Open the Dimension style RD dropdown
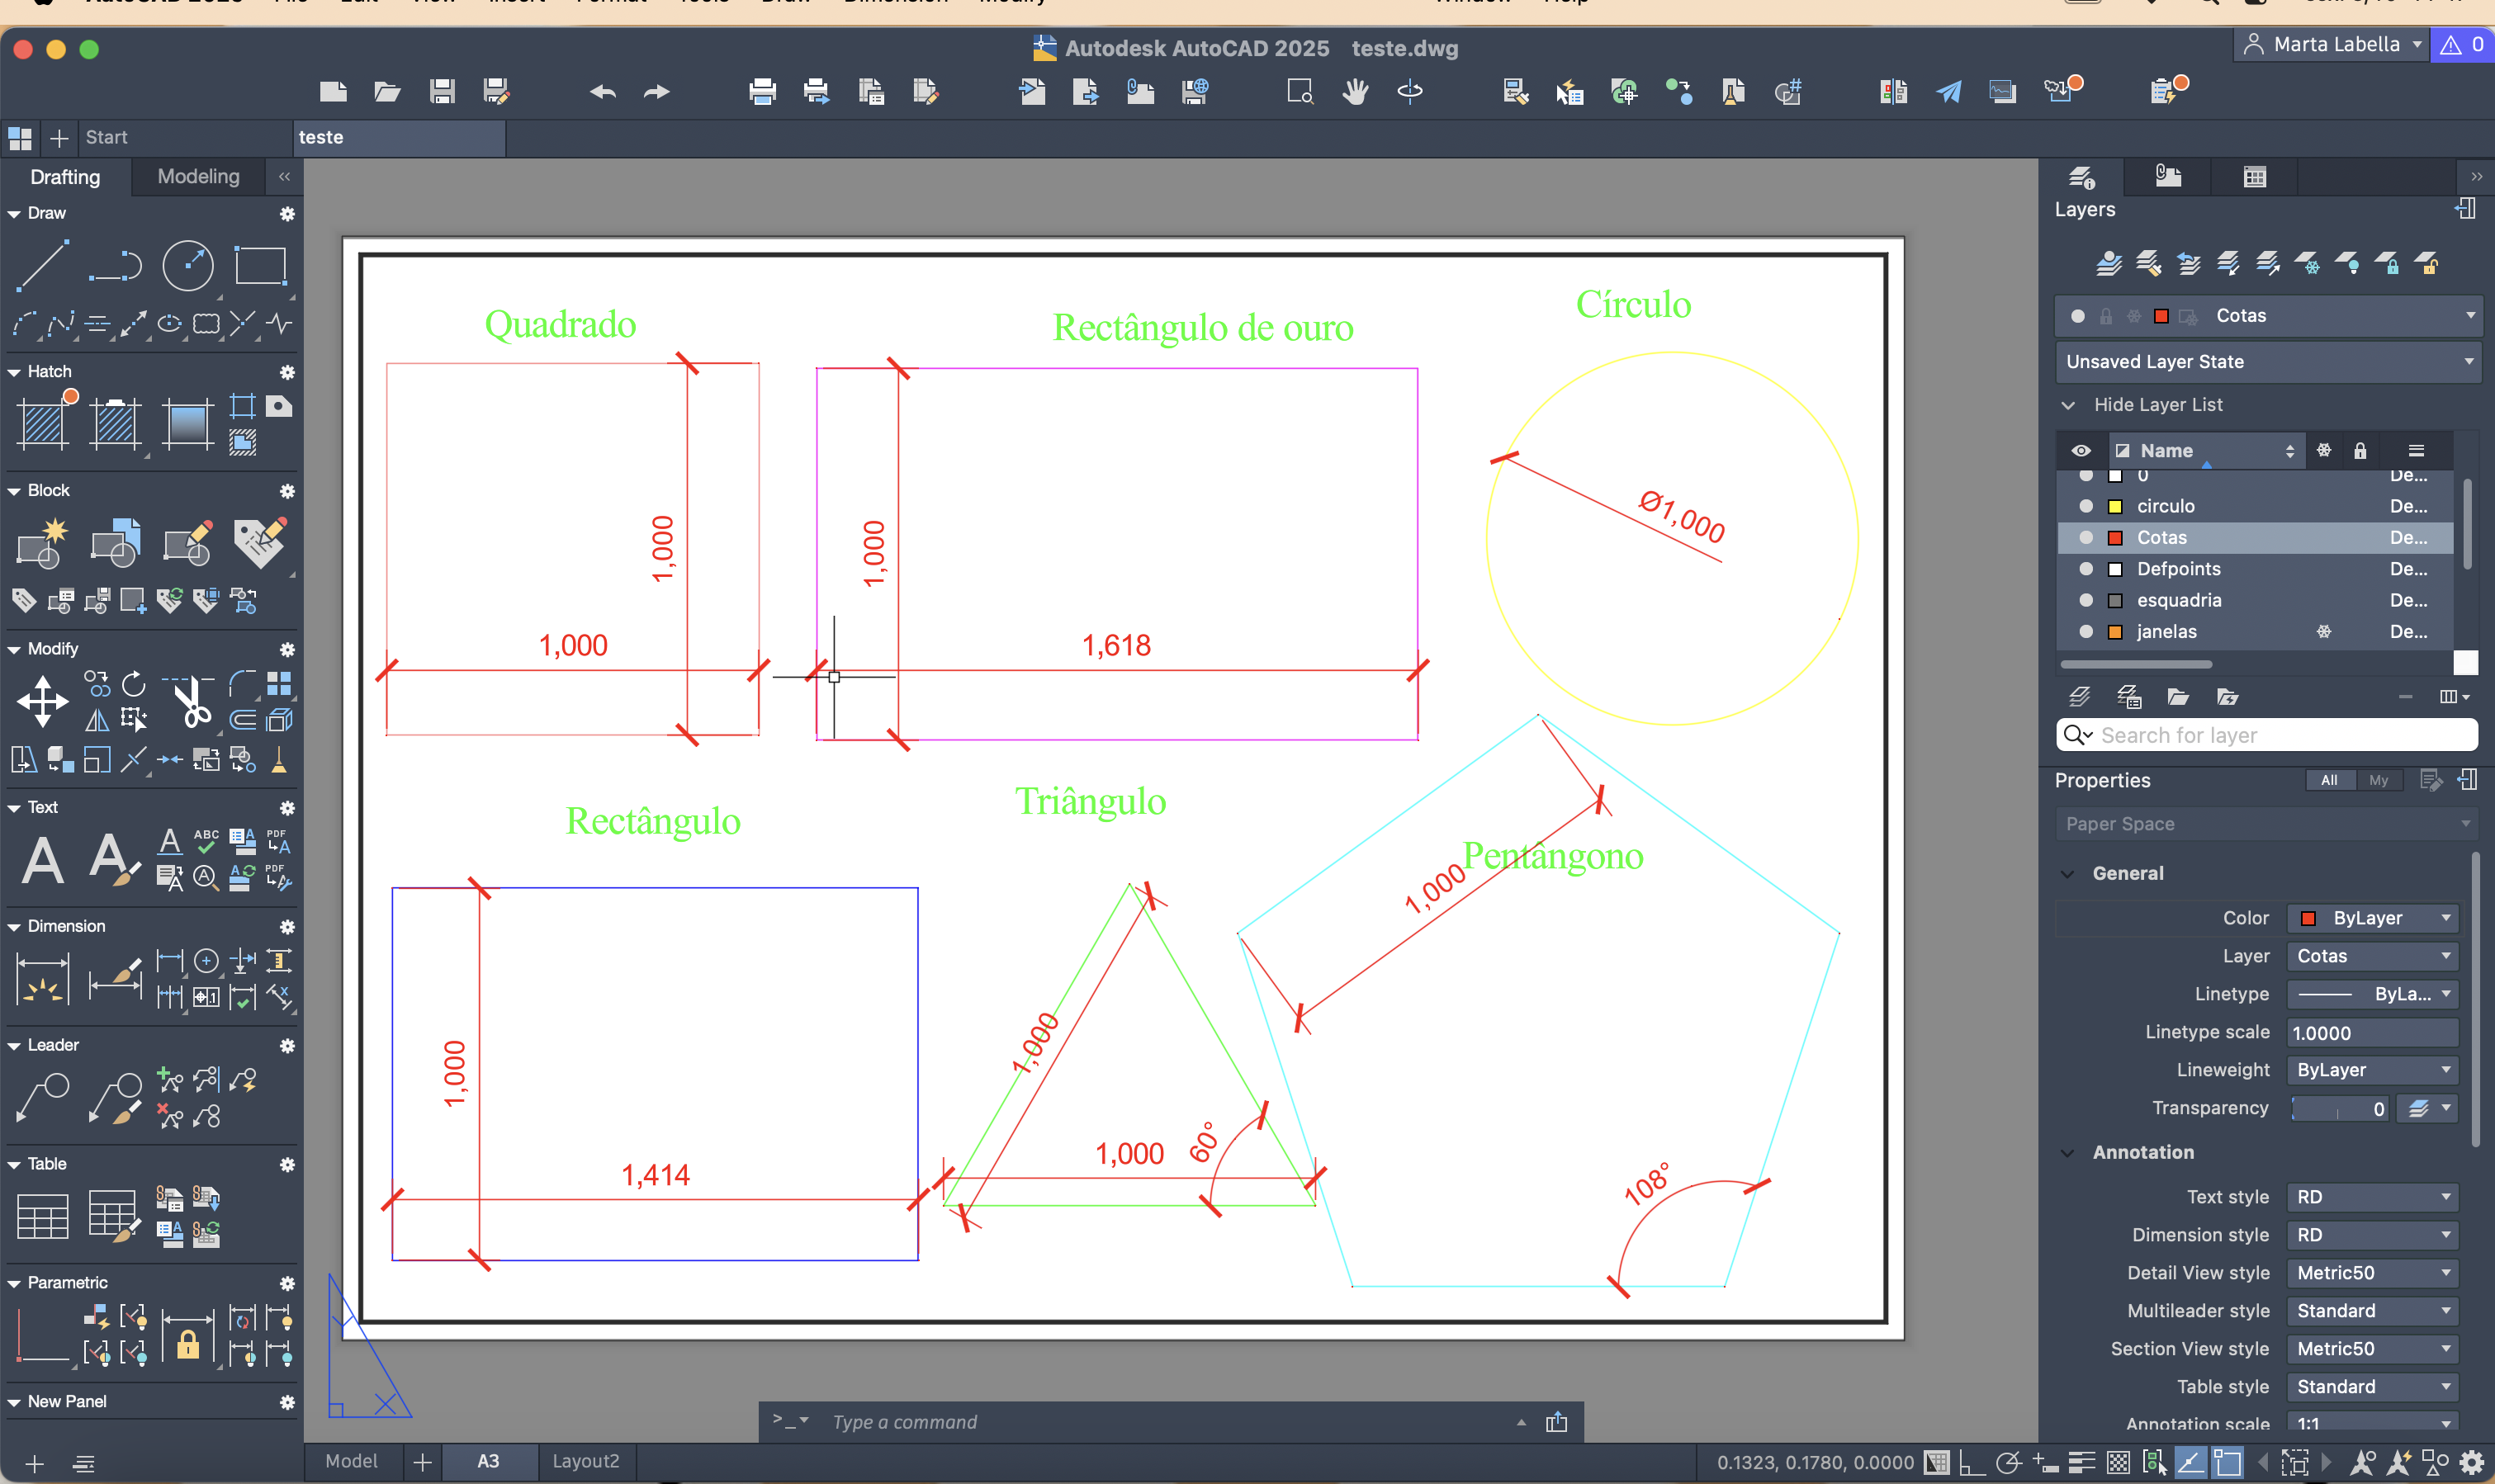The width and height of the screenshot is (2495, 1484). point(2372,1235)
